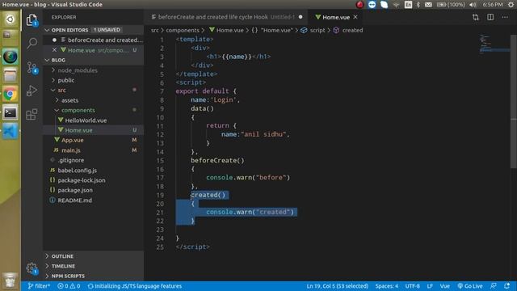This screenshot has height=291, width=517.
Task: Open errors and warnings count in status bar
Action: [x=69, y=286]
